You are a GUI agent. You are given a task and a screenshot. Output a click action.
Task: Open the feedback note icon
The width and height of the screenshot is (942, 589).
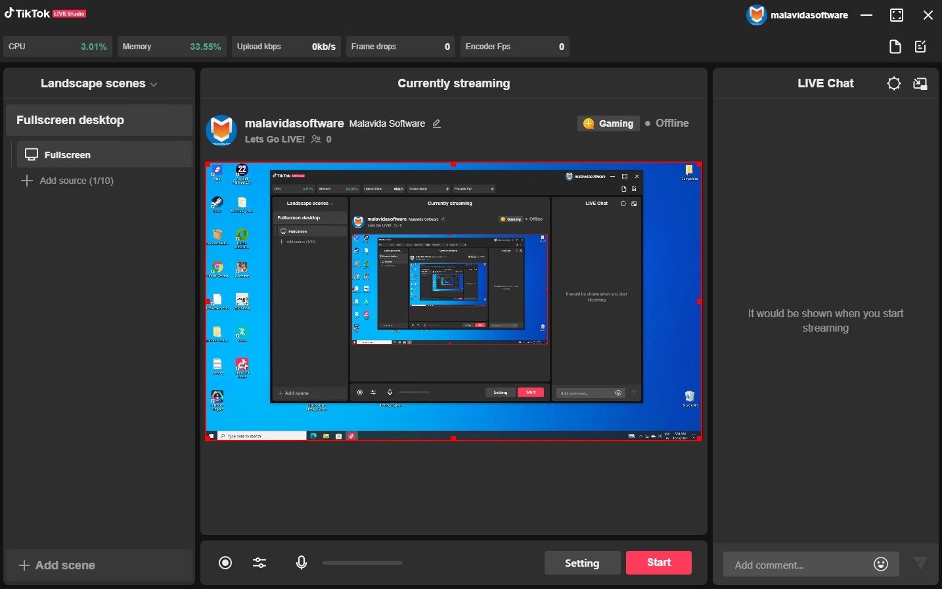(920, 47)
